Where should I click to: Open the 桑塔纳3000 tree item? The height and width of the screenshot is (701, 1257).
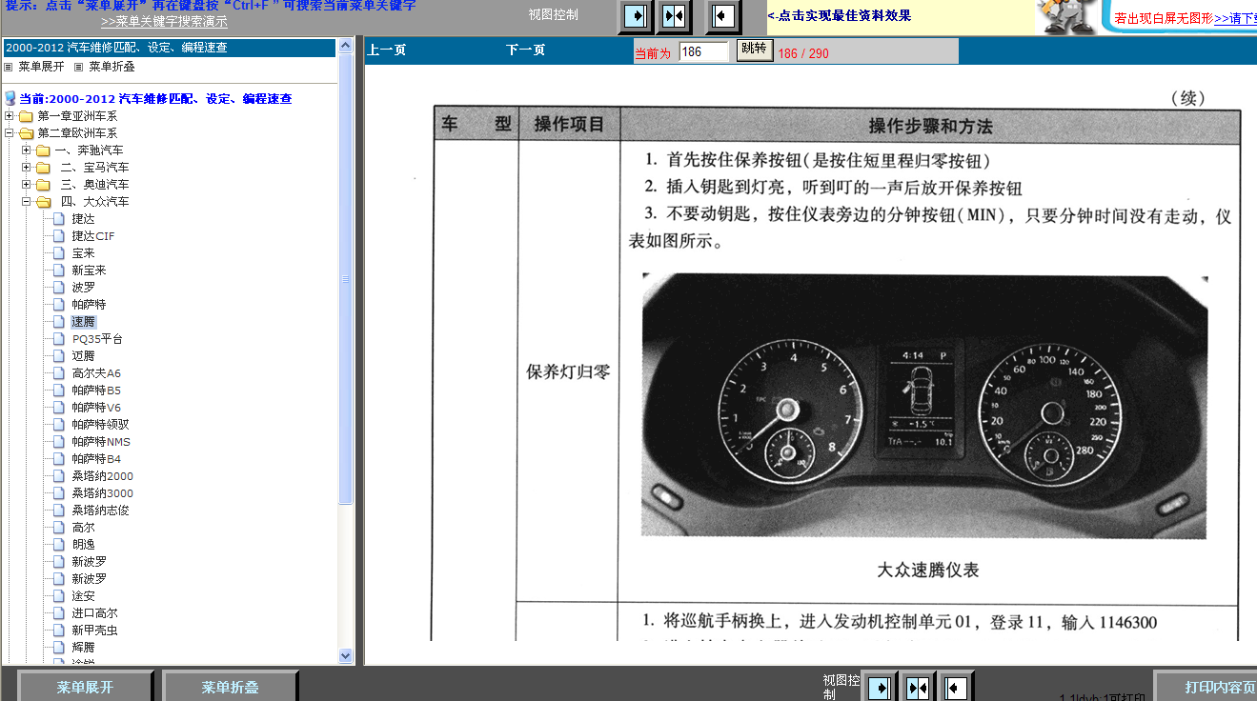coord(103,493)
